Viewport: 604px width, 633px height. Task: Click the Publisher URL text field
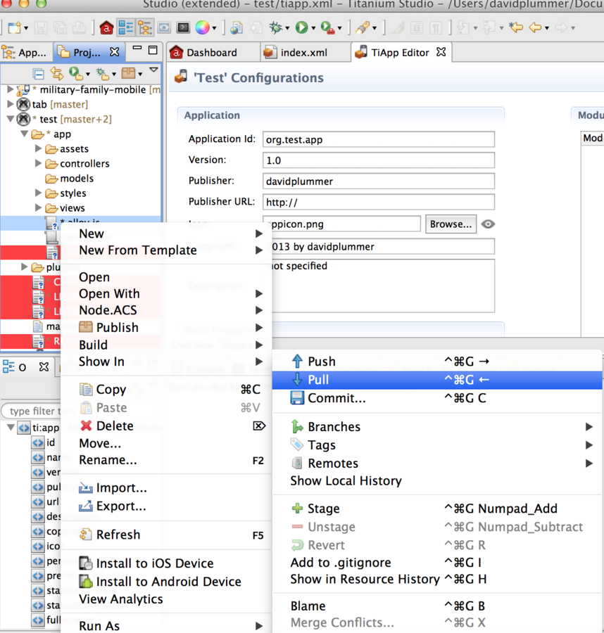pos(379,202)
